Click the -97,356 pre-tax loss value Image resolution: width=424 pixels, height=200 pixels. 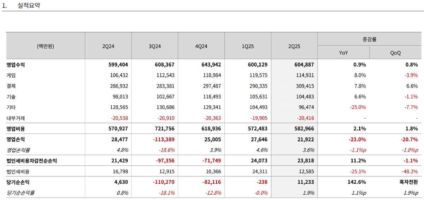coord(165,161)
